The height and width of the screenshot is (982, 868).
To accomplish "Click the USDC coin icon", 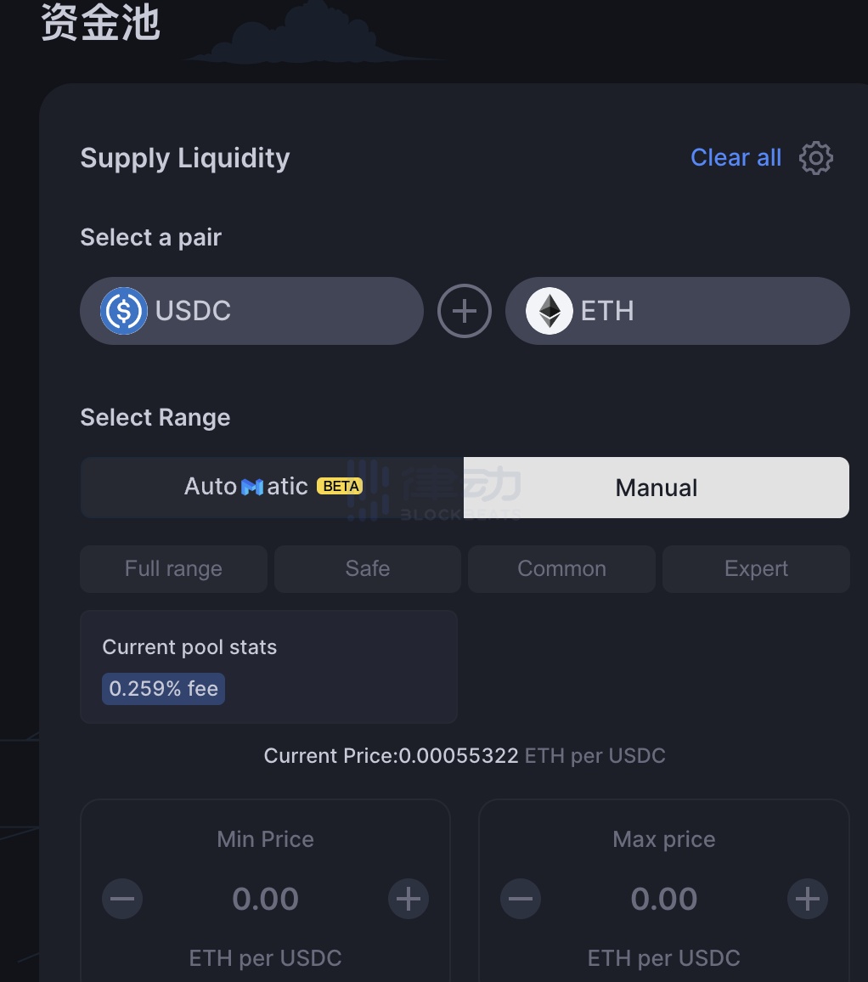I will tap(124, 311).
